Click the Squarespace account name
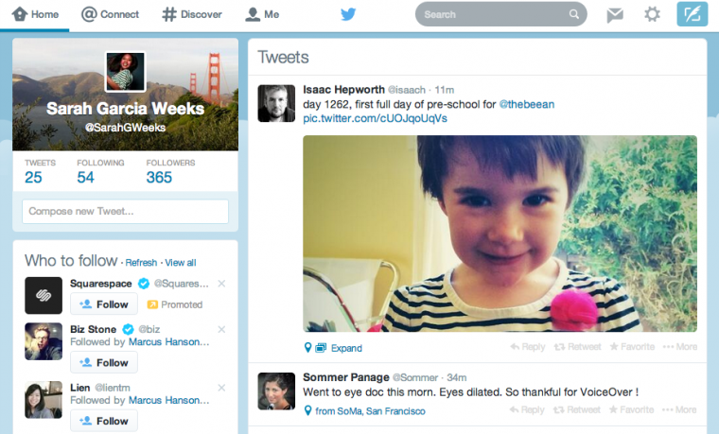The width and height of the screenshot is (719, 434). click(x=101, y=284)
